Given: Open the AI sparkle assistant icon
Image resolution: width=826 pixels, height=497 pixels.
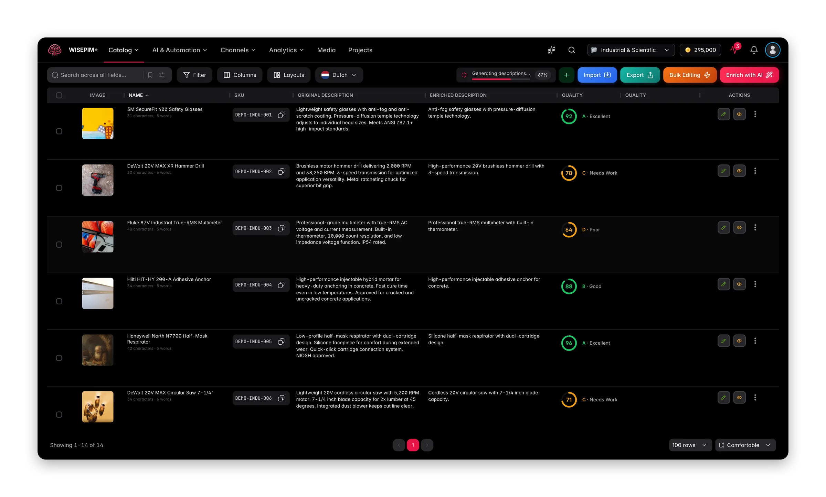Looking at the screenshot, I should point(551,50).
